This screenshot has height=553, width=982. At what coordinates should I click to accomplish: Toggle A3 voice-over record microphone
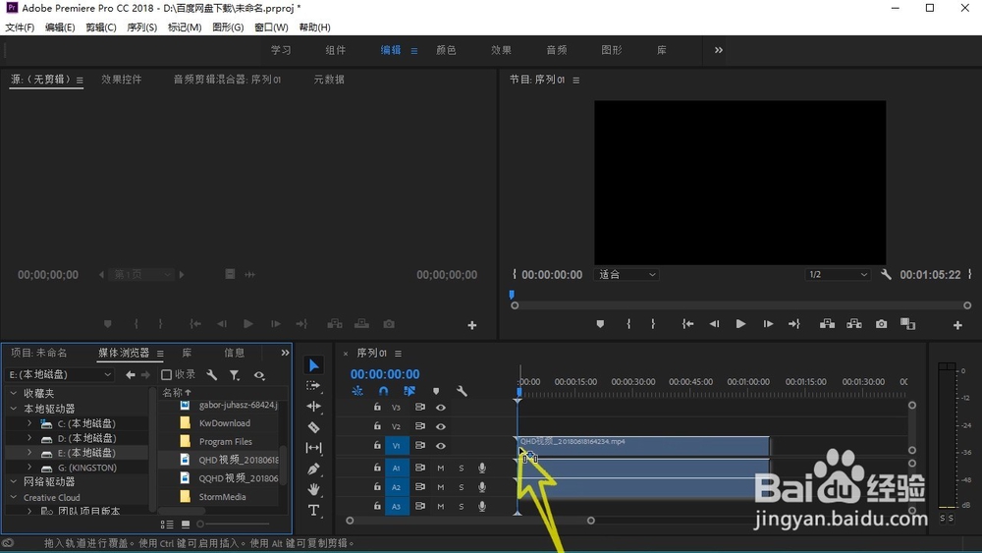pos(482,506)
